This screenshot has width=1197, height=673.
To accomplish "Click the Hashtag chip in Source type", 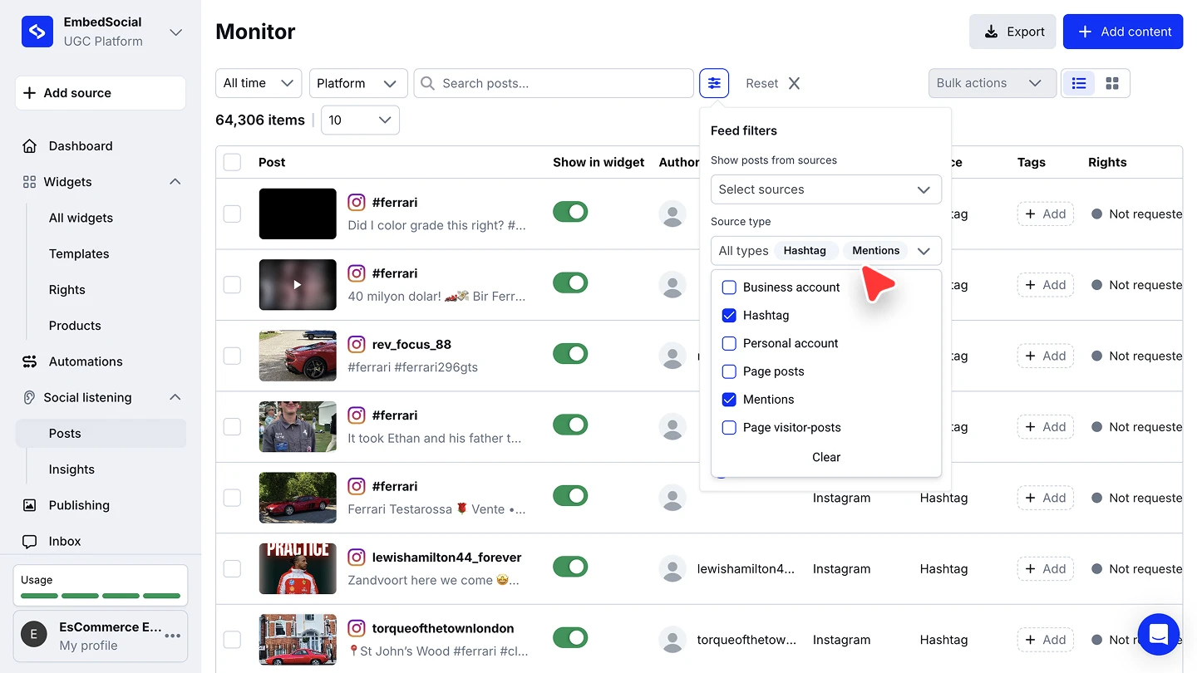I will (805, 251).
